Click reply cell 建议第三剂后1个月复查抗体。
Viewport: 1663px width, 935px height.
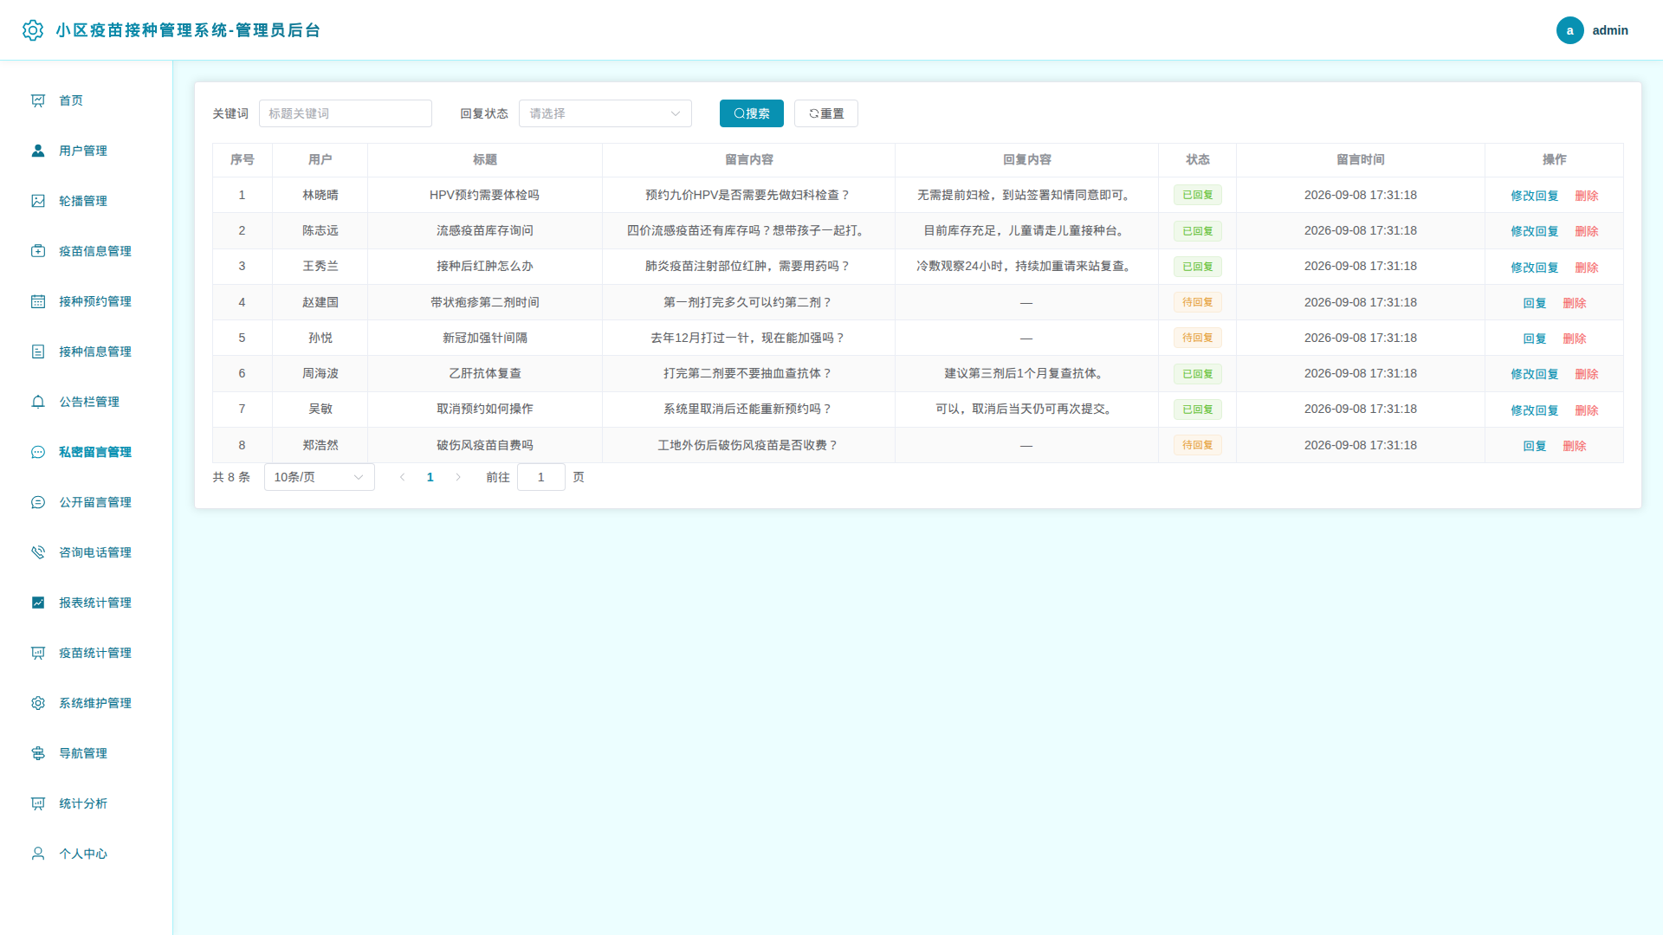1026,373
